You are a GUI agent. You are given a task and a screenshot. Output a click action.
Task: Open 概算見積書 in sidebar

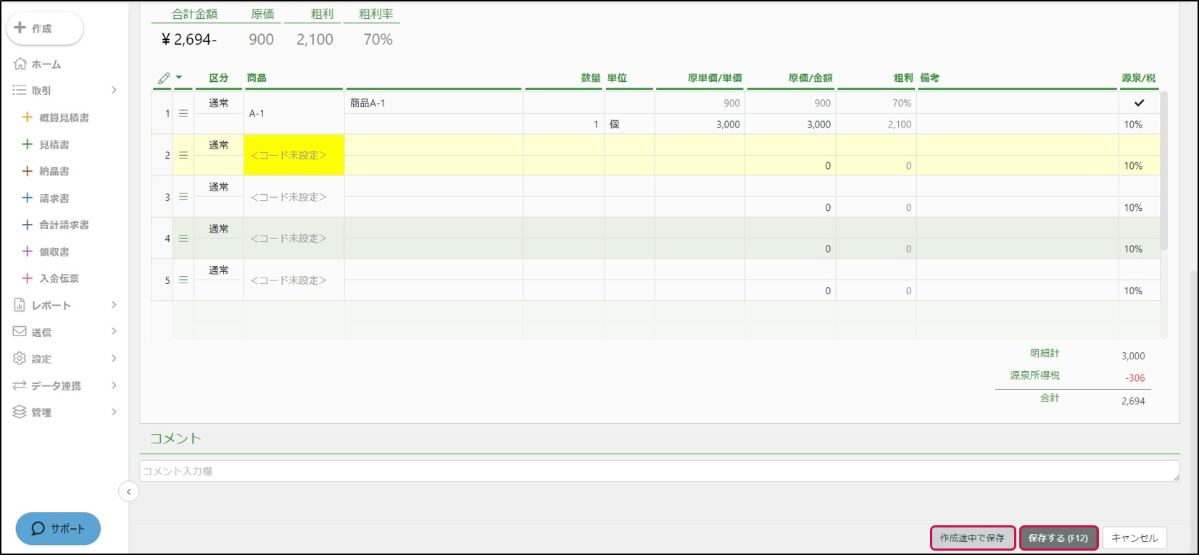click(64, 117)
